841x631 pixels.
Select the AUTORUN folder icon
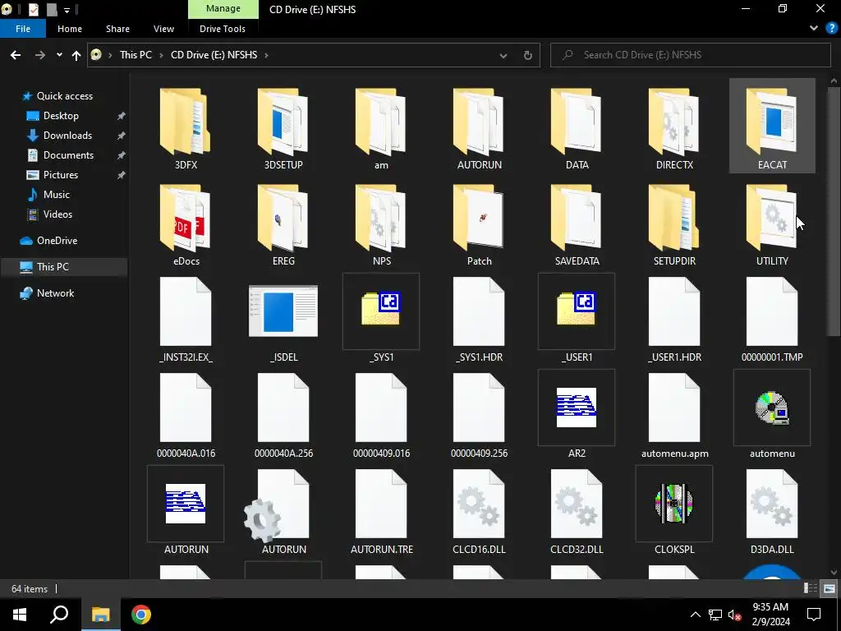click(479, 122)
